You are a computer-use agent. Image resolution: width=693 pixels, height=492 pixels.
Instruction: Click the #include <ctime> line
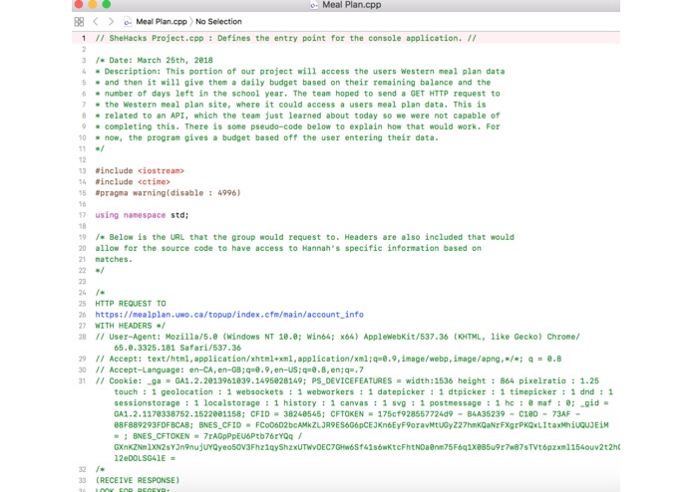[x=133, y=182]
